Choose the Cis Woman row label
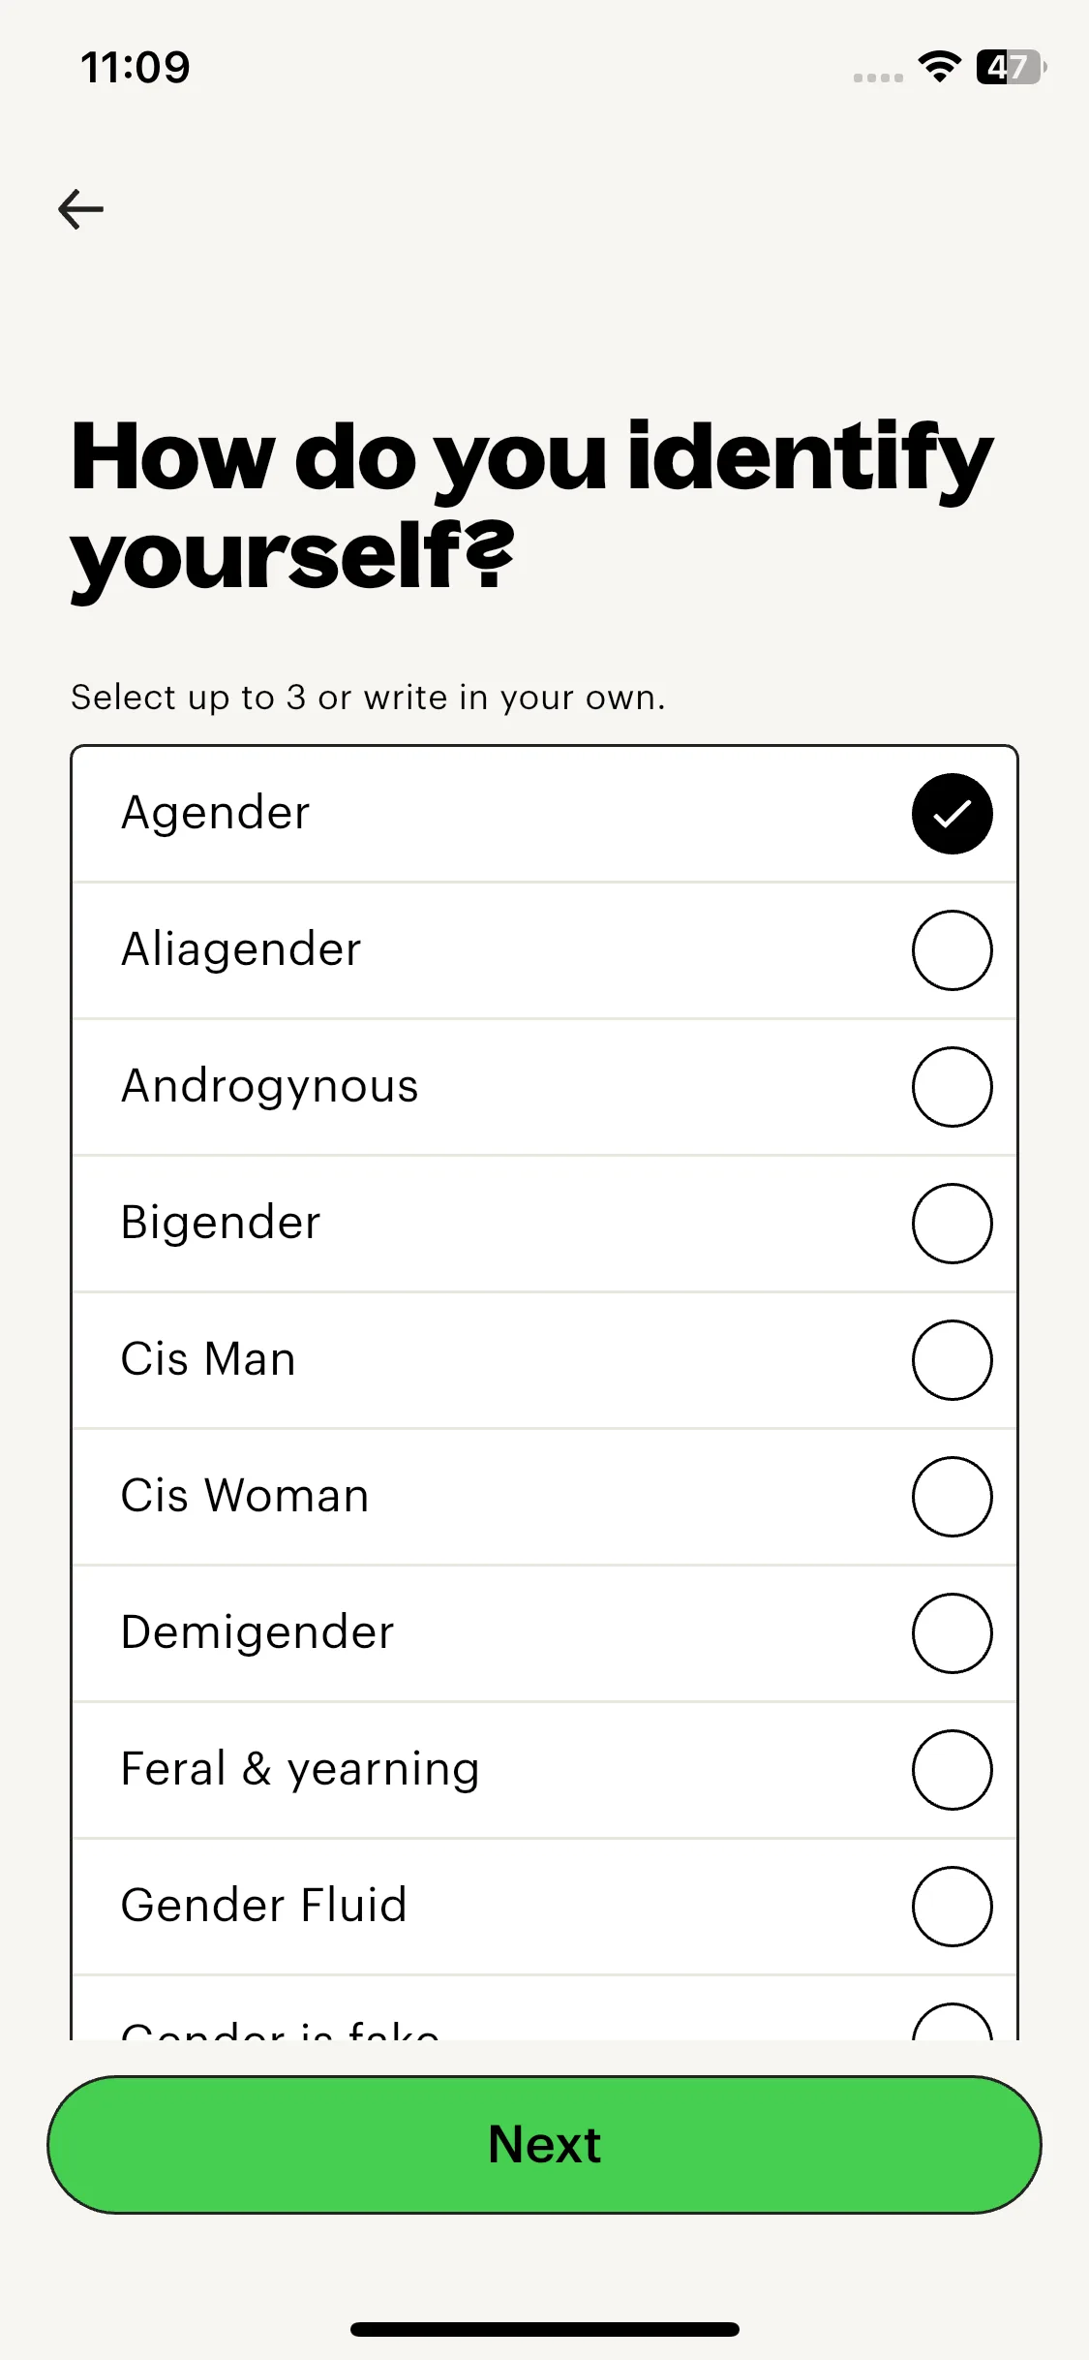Viewport: 1089px width, 2360px height. click(x=245, y=1496)
